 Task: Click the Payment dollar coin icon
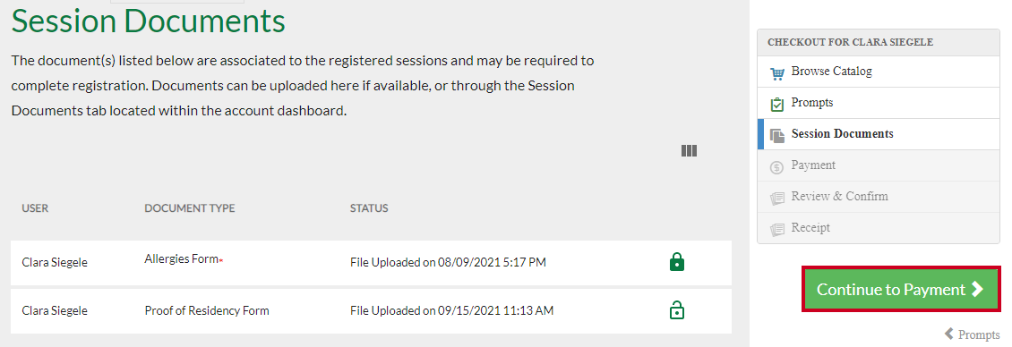pos(777,167)
